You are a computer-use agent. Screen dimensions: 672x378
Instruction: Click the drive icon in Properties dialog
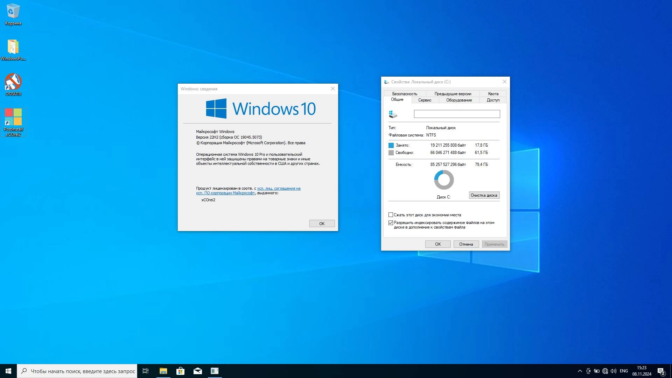393,114
